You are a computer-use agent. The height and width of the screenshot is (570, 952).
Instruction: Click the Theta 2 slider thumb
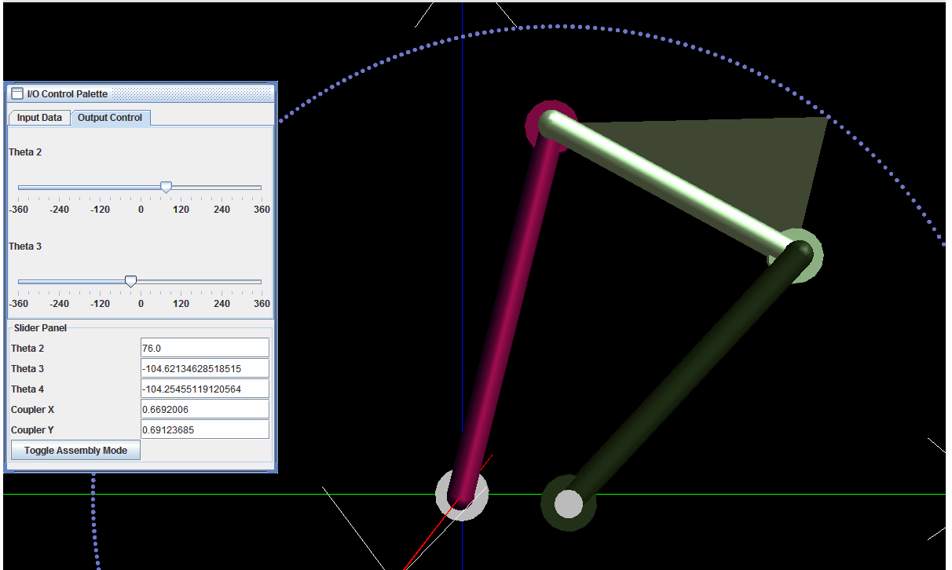click(x=166, y=187)
